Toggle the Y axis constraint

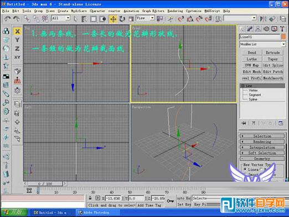[17, 40]
